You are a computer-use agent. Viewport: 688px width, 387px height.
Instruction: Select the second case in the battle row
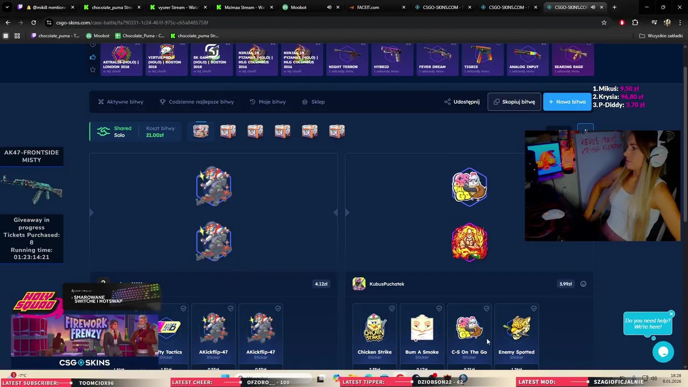click(228, 131)
